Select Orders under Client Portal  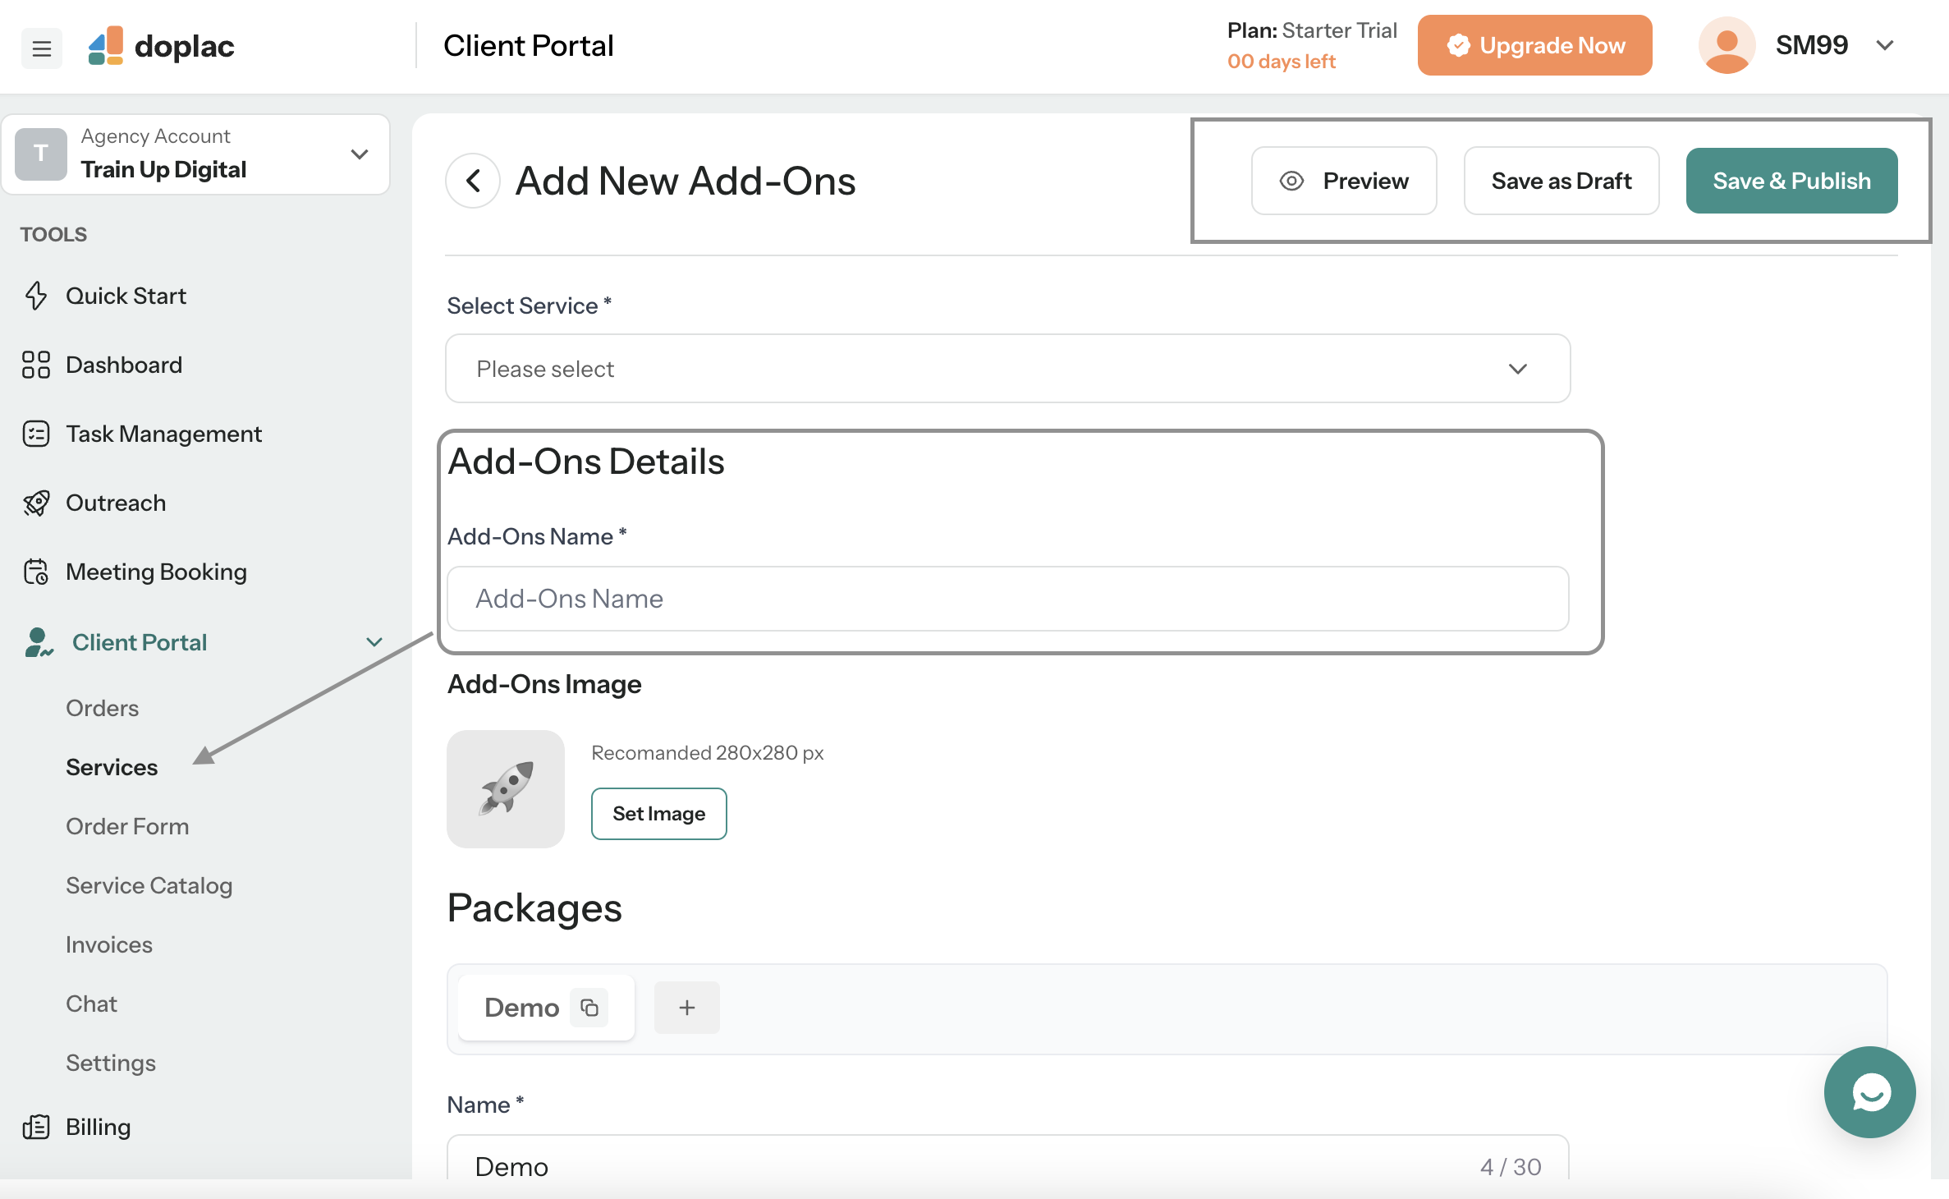102,708
